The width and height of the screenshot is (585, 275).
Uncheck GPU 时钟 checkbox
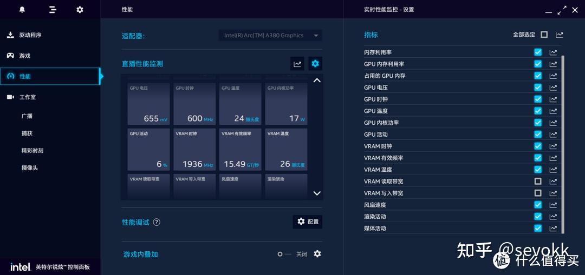coord(538,99)
